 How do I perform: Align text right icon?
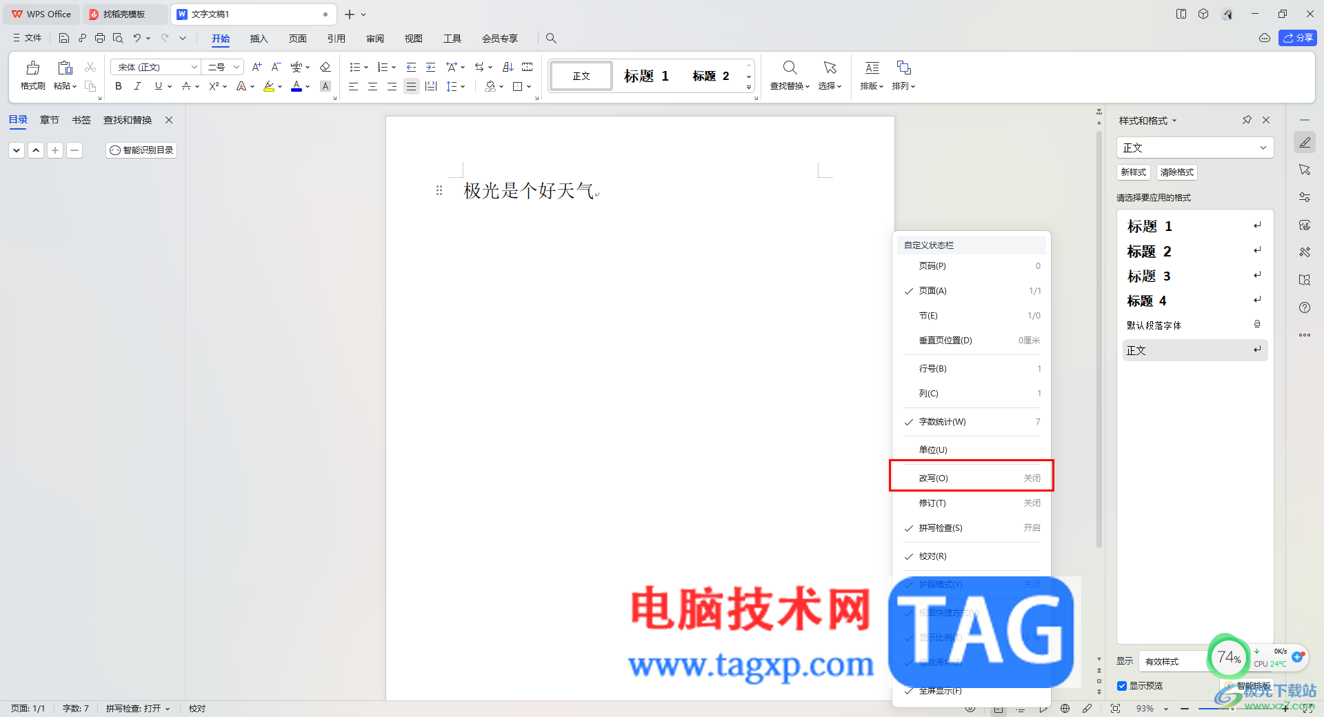click(392, 86)
